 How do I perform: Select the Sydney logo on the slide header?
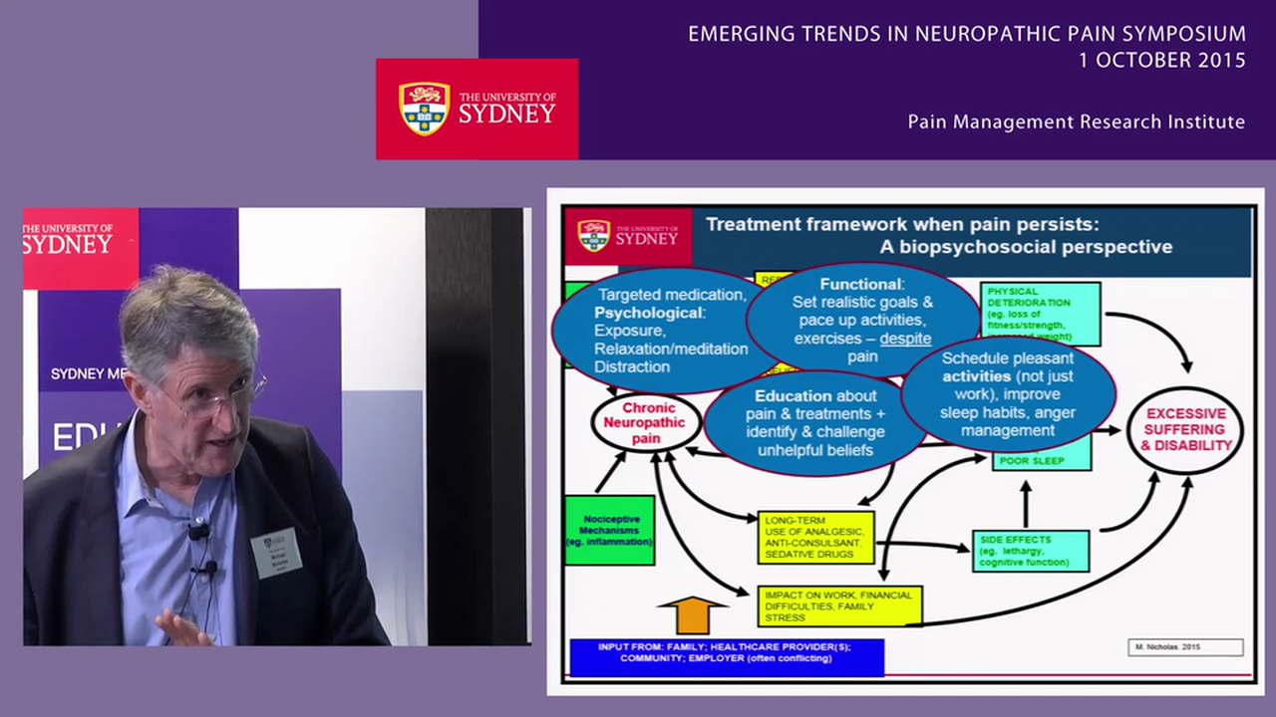click(626, 237)
